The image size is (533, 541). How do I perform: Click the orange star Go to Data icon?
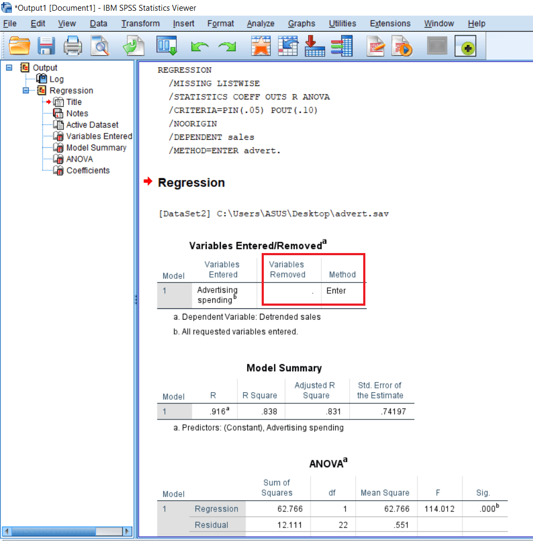pyautogui.click(x=261, y=46)
